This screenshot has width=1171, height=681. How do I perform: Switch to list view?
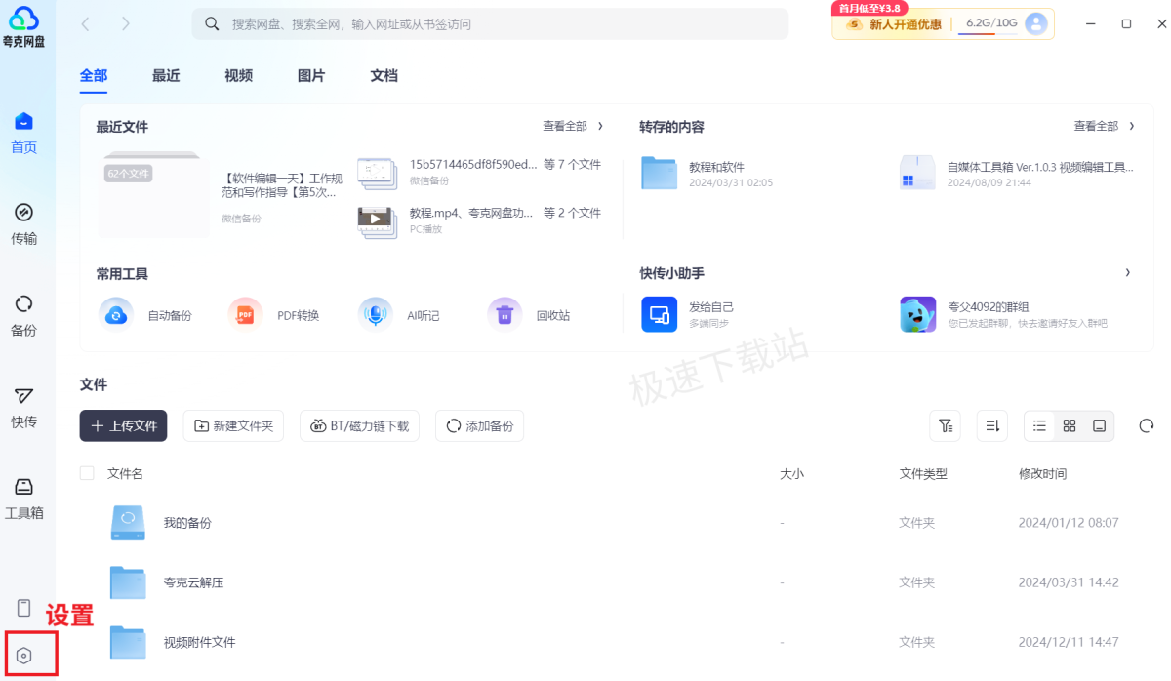[1040, 425]
